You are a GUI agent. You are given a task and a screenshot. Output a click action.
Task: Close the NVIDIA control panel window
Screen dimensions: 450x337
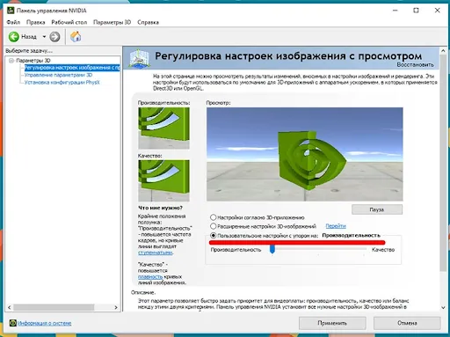[438, 11]
